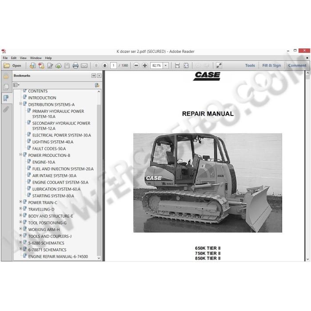Image resolution: width=311 pixels, height=311 pixels.
Task: Select the INTRODUCTION bookmark
Action: tap(42, 98)
